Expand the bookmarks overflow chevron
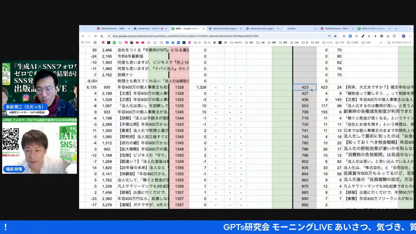The width and height of the screenshot is (416, 234). coord(381,43)
